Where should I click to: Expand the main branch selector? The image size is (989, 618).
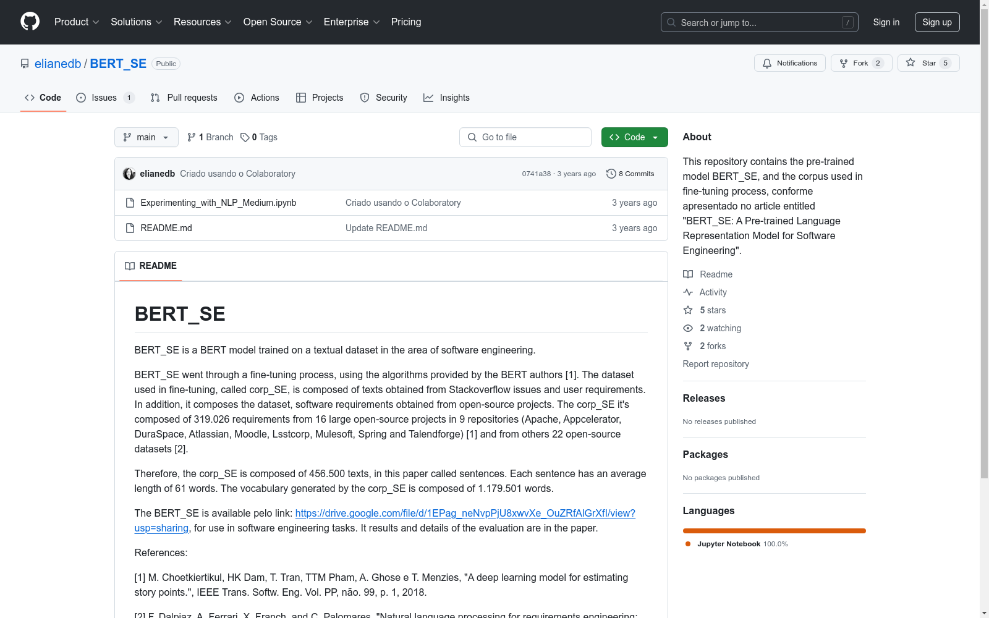(x=146, y=137)
